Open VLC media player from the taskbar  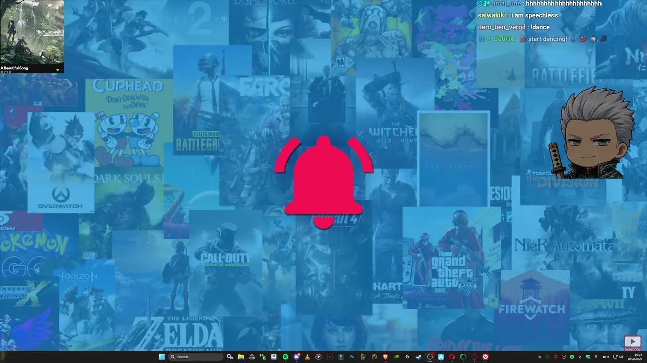307,357
